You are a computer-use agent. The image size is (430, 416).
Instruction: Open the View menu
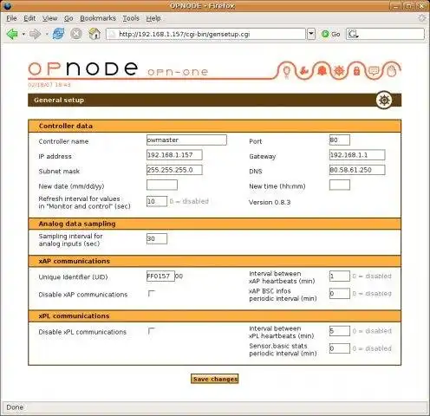point(50,18)
